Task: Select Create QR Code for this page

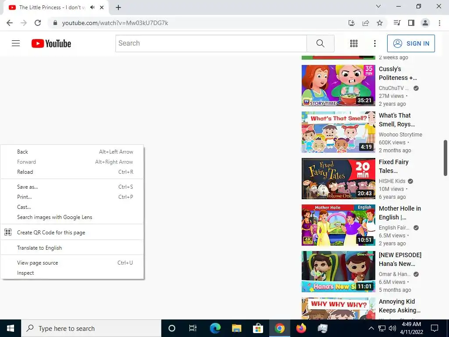Action: pos(72,233)
